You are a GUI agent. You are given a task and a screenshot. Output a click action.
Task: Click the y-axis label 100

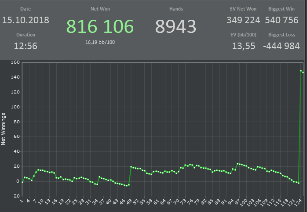click(15, 107)
